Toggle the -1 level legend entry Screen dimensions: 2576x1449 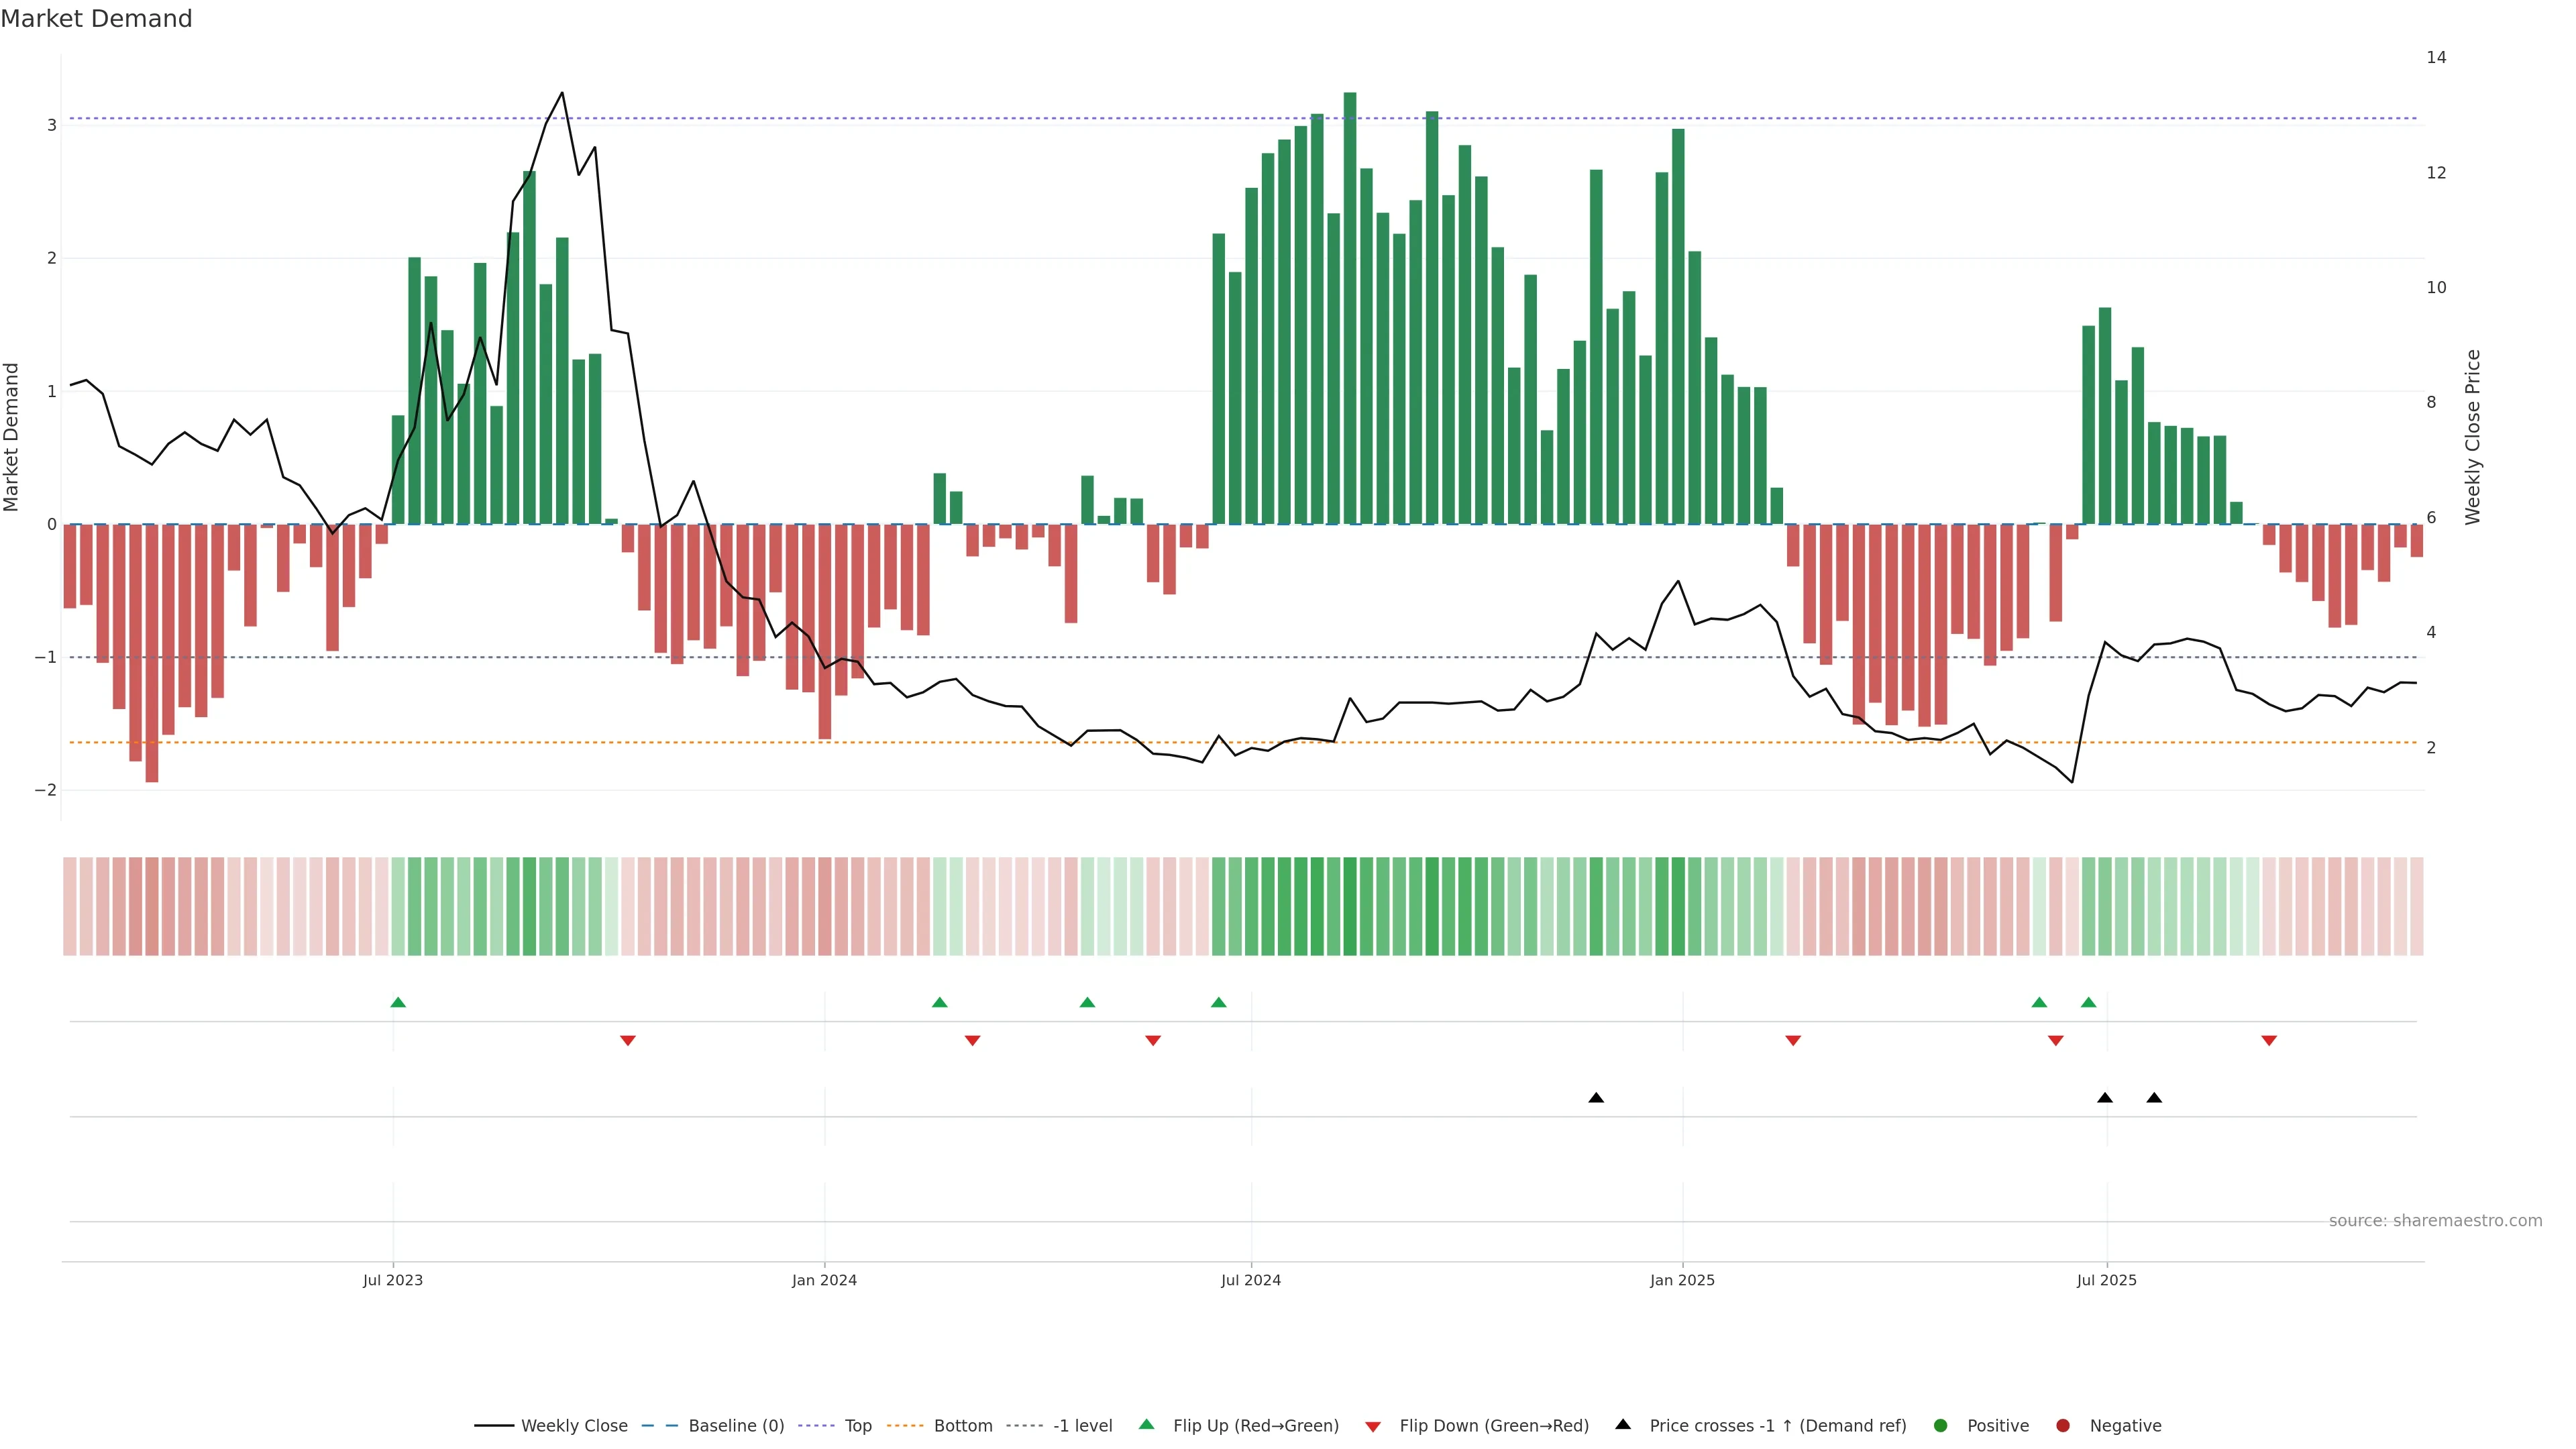(x=1082, y=1425)
